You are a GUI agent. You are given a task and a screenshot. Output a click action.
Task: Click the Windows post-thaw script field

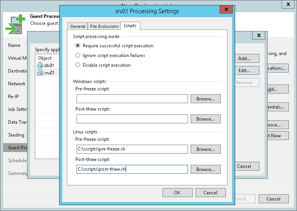[132, 119]
